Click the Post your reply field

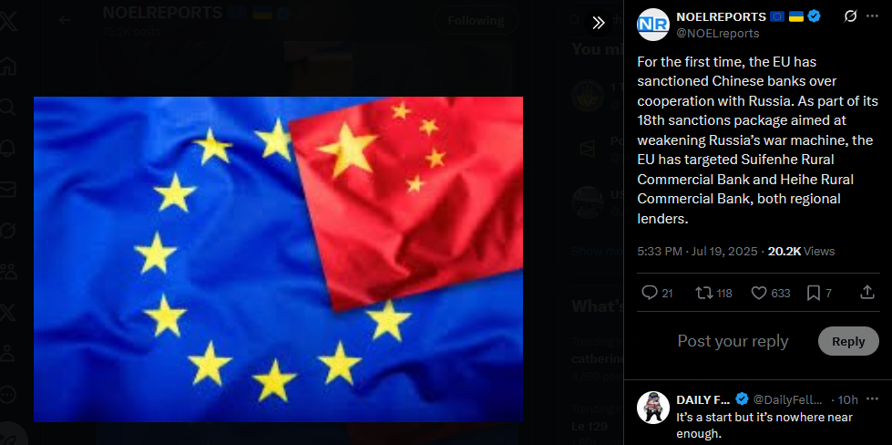(733, 341)
